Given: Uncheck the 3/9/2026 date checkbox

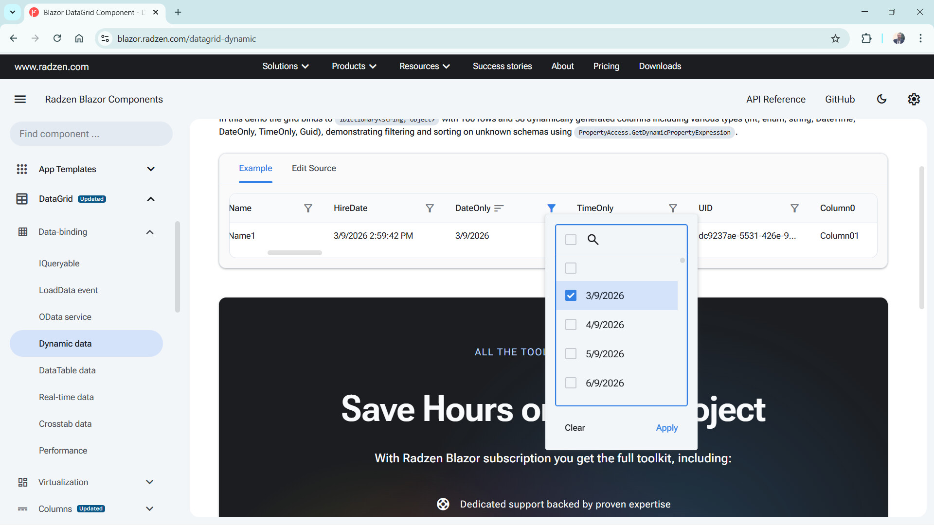Looking at the screenshot, I should tap(571, 296).
